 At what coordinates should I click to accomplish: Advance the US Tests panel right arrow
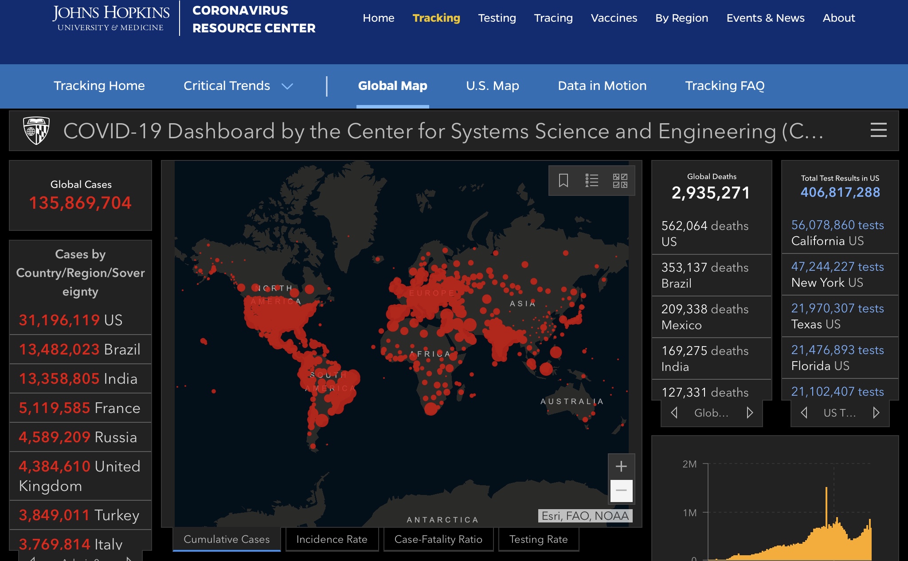pyautogui.click(x=876, y=413)
